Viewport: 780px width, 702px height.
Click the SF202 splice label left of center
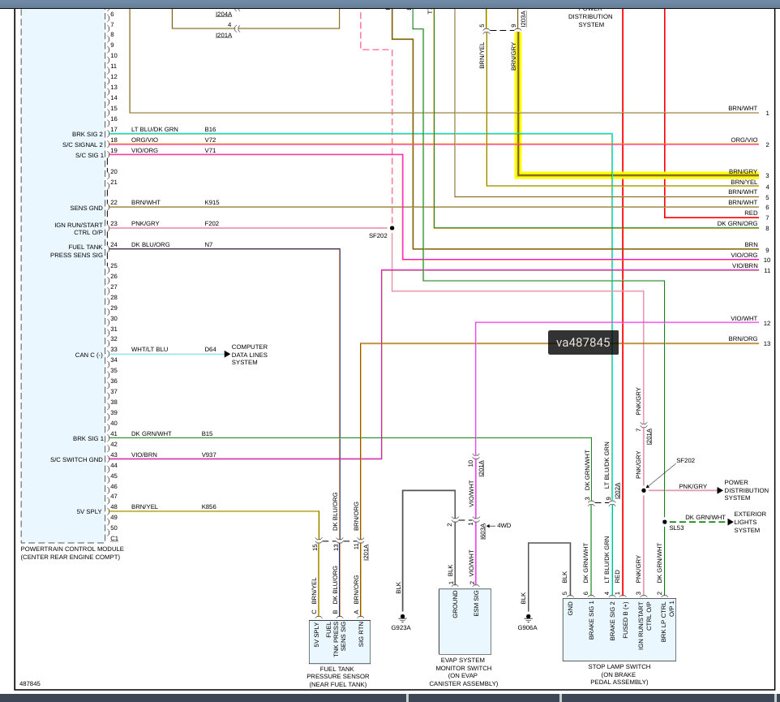coord(378,235)
